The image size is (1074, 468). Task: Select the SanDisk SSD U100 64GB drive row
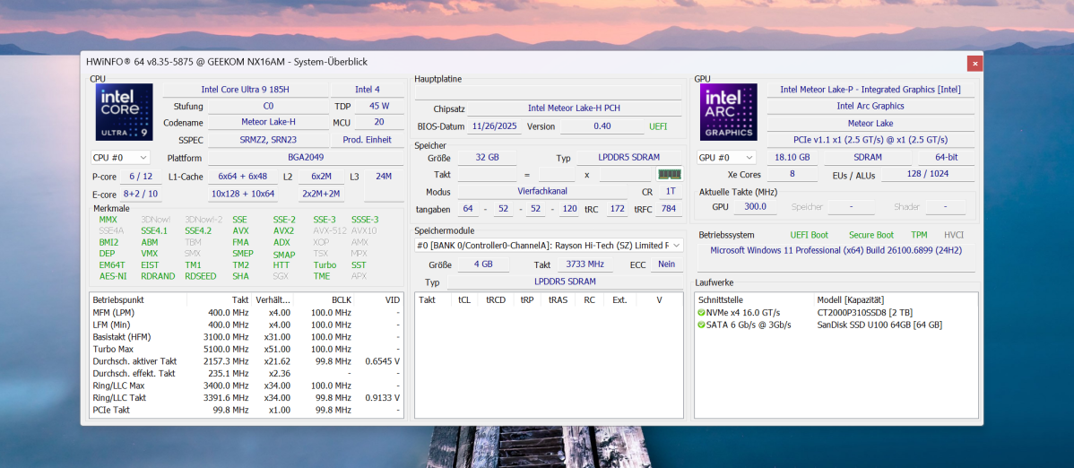point(836,325)
